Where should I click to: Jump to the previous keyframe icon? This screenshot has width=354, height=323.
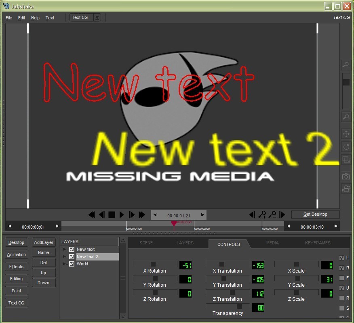[252, 215]
